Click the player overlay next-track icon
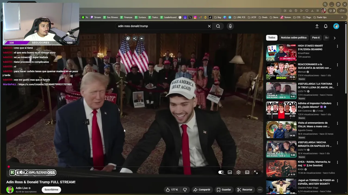 coord(141,38)
